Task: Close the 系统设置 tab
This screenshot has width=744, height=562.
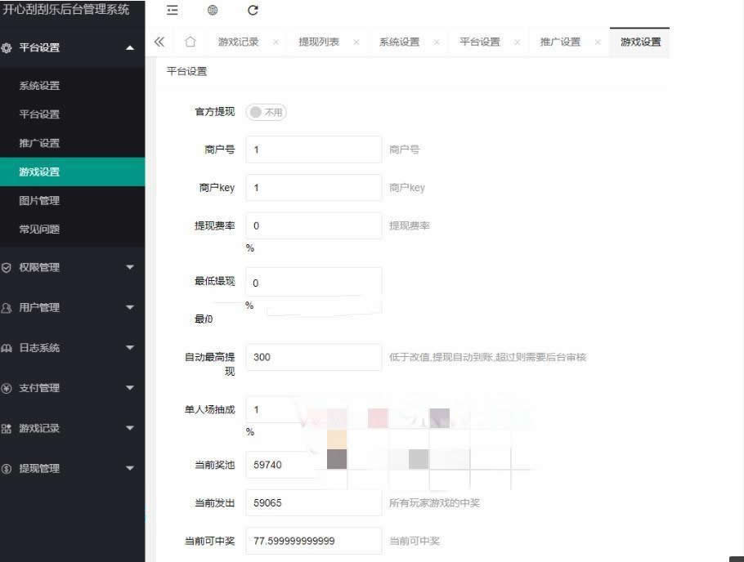Action: [x=437, y=42]
